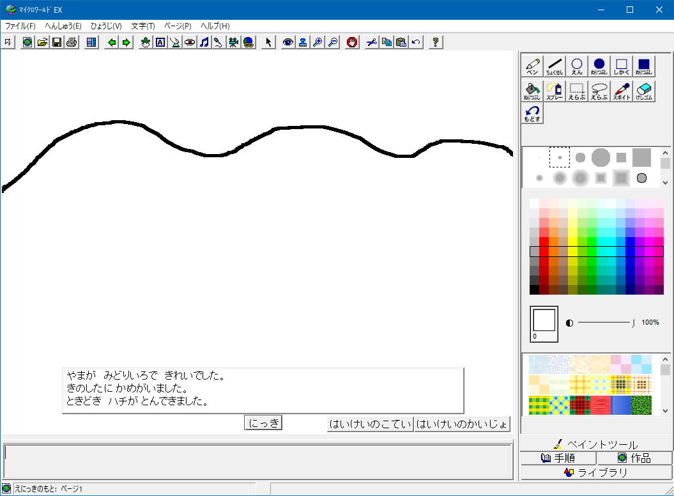Click the microphone sound recording icon
This screenshot has width=674, height=496.
[x=218, y=42]
